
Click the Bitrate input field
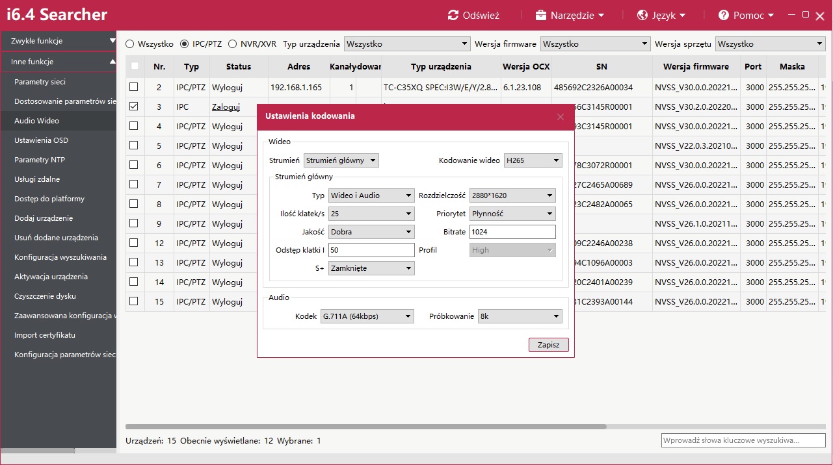[x=512, y=232]
